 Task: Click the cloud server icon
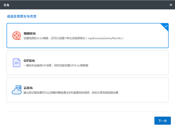(17, 90)
